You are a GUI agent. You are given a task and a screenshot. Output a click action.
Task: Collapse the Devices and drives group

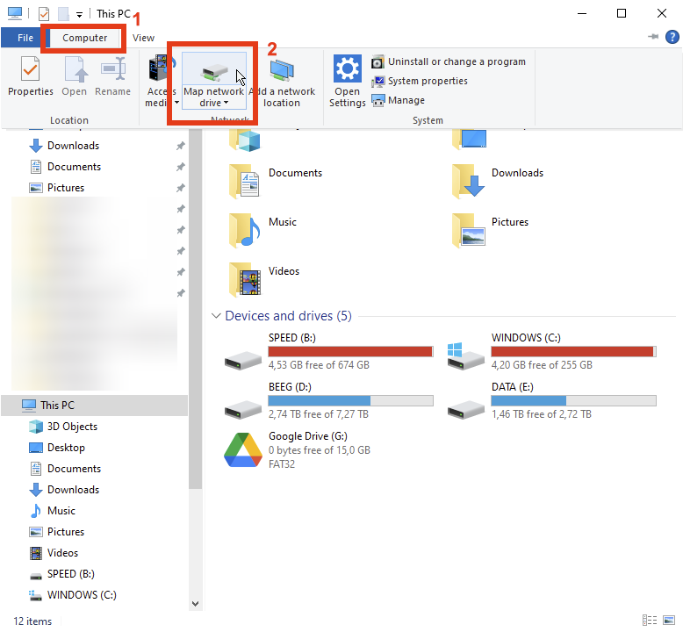coord(216,316)
